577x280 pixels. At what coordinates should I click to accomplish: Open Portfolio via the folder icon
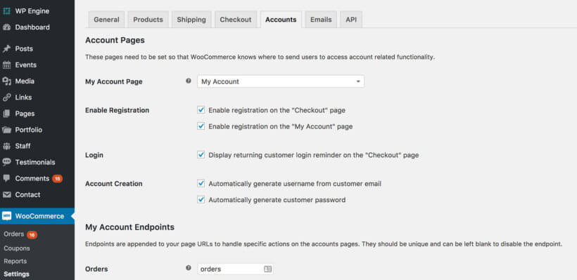[x=6, y=130]
